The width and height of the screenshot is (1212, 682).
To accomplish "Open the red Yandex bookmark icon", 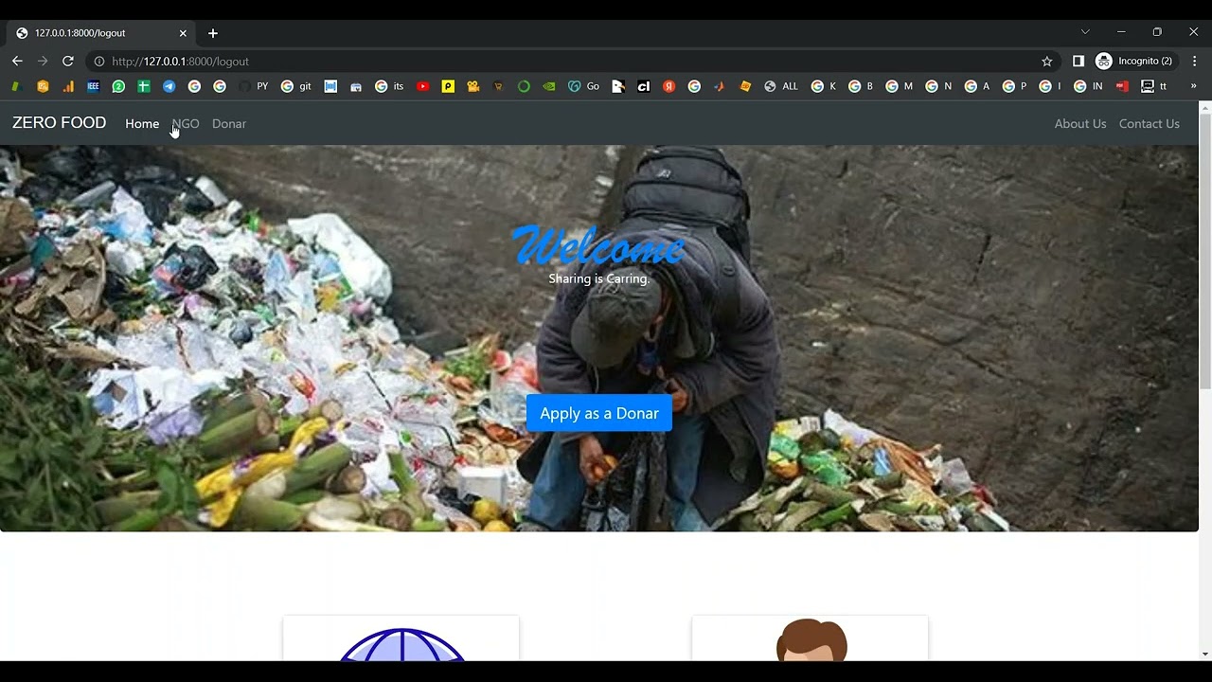I will (x=668, y=86).
